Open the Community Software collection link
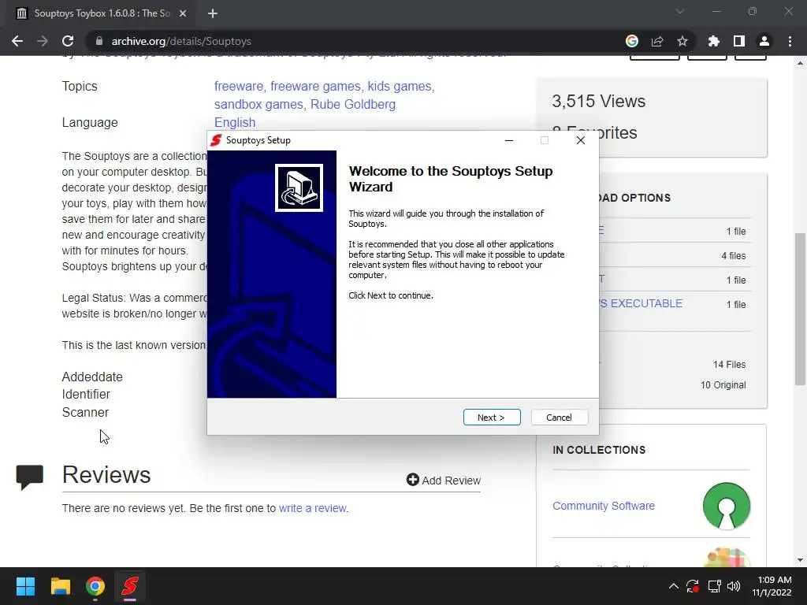Screen dimensions: 807x605 pyautogui.click(x=604, y=506)
